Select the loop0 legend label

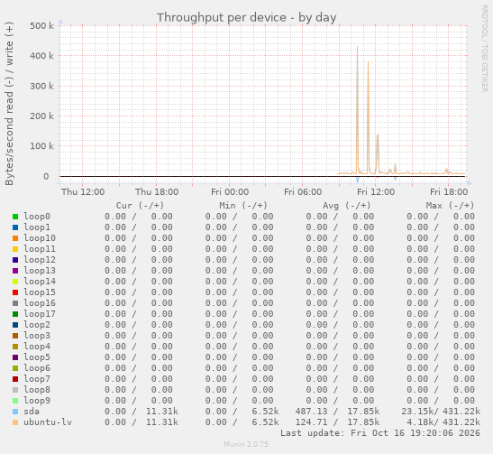coord(37,217)
